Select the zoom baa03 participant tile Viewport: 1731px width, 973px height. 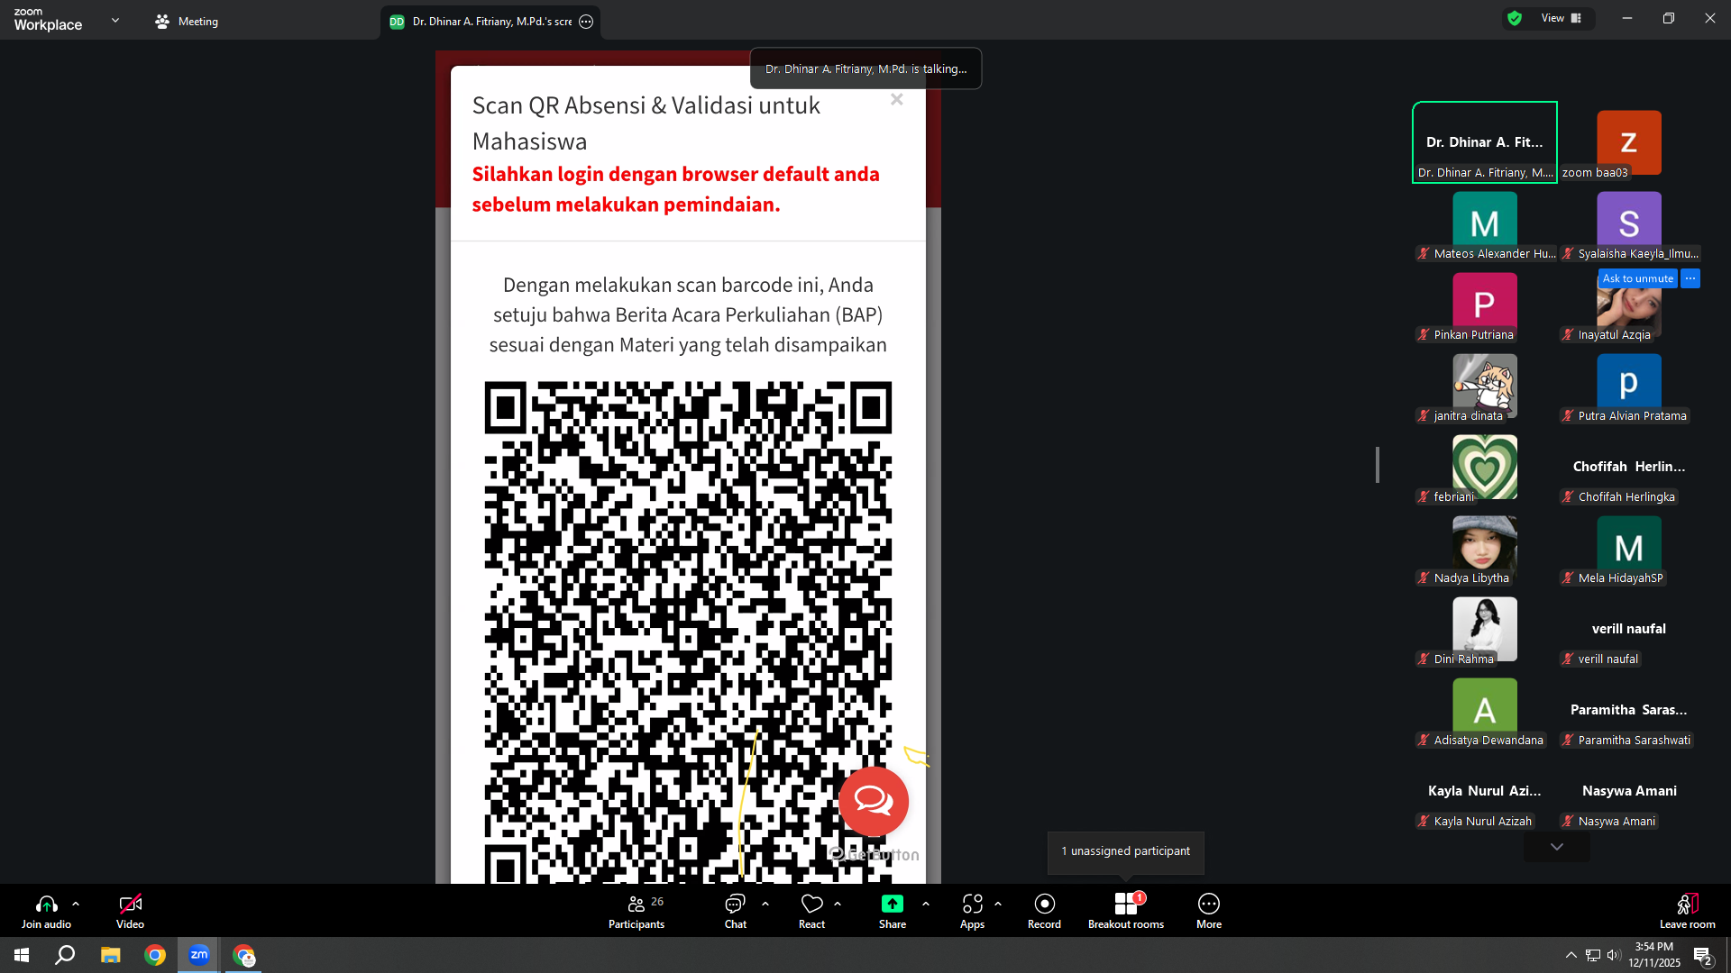(1628, 142)
